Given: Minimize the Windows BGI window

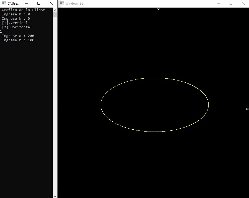Looking at the screenshot, I should pos(219,3).
